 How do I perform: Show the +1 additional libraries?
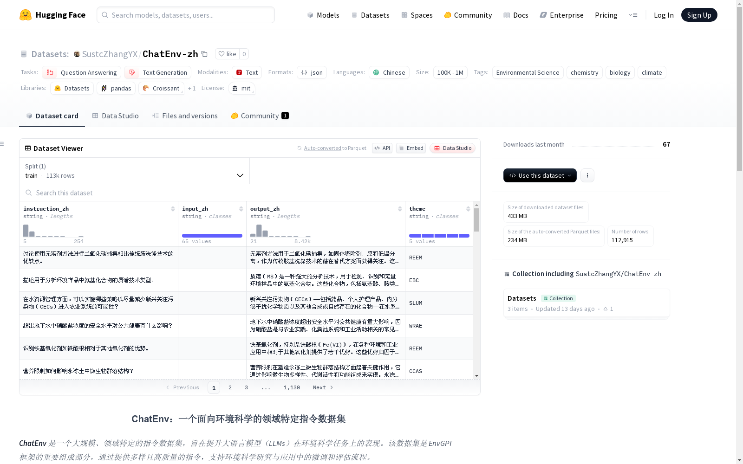pyautogui.click(x=192, y=88)
